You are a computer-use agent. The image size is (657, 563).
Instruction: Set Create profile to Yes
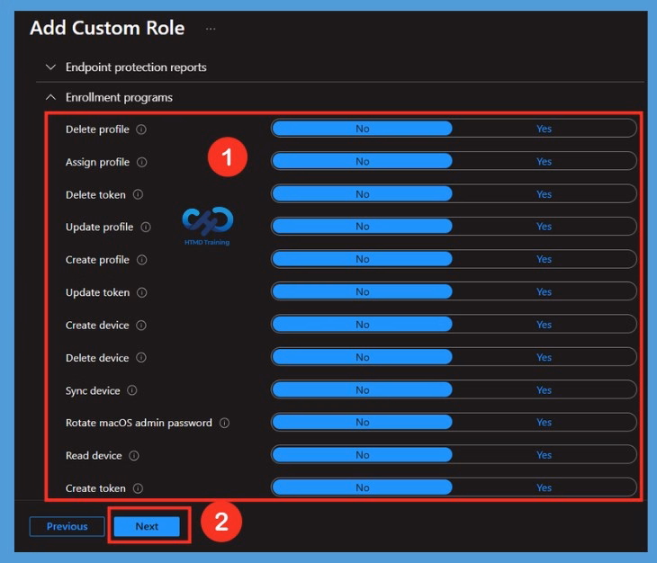544,259
